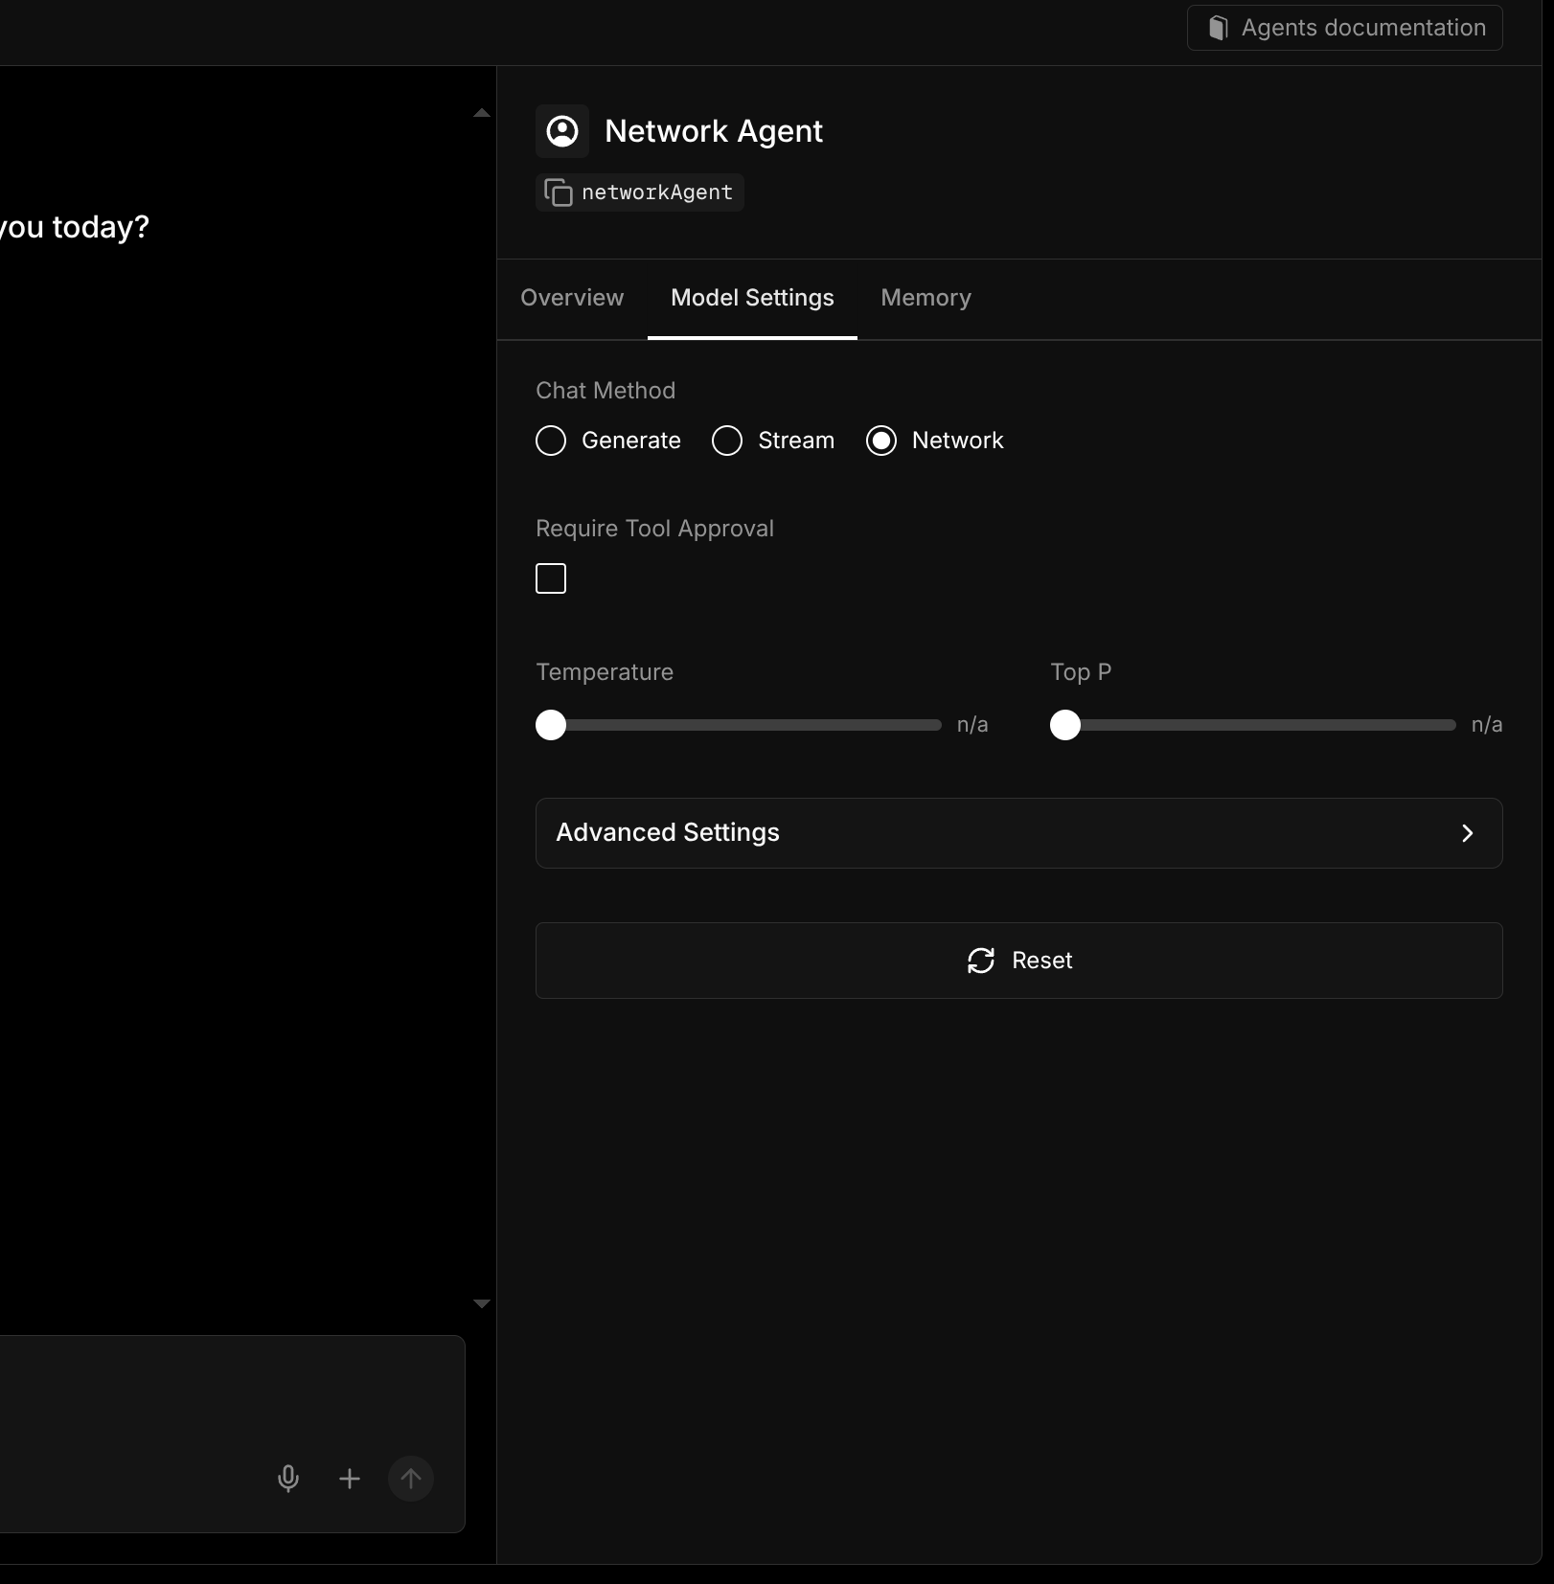Click the chat scrollbar down arrow

click(x=482, y=1303)
